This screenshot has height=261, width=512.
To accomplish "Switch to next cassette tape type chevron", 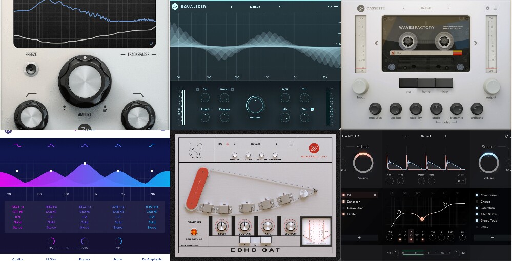I will click(476, 43).
